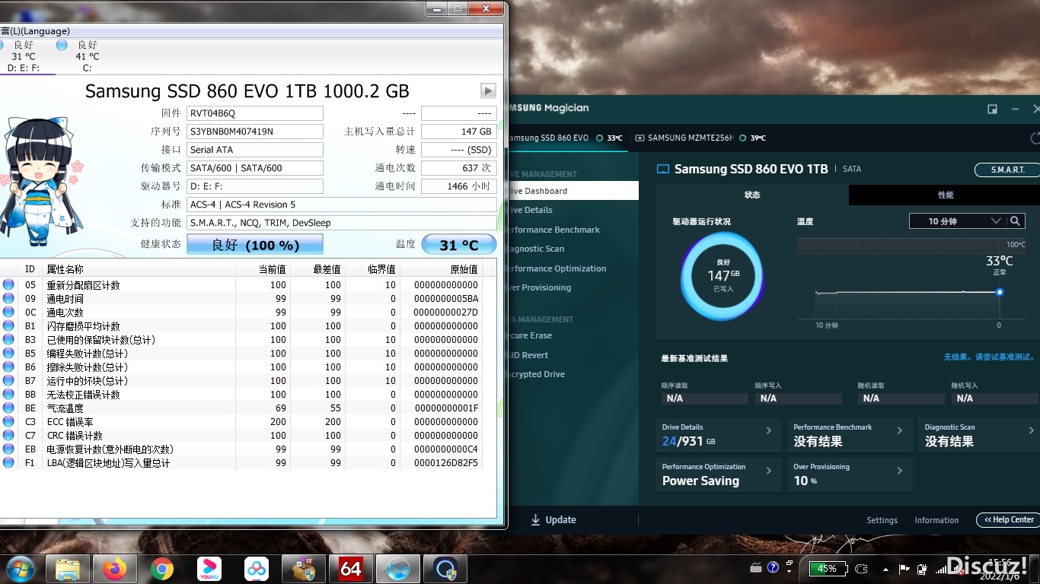Click the drive icon beside Samsung SSD 860 EVO 1TB
Viewport: 1040px width, 584px height.
662,170
